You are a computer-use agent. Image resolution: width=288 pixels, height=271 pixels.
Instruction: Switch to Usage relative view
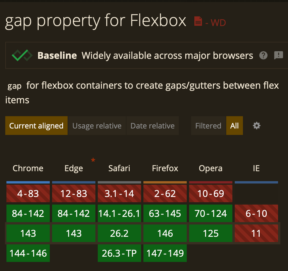[x=97, y=126]
